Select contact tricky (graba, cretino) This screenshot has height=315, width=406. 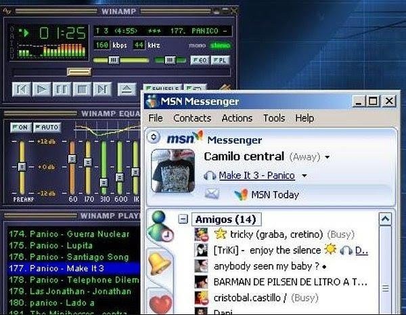277,234
